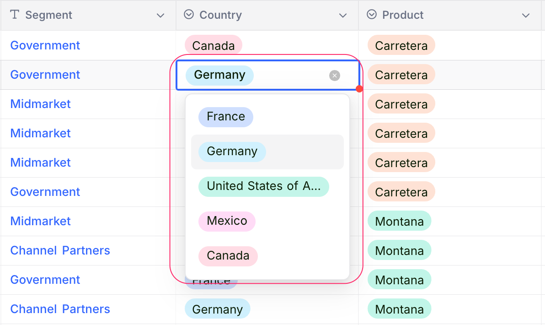
Task: Select Canada in the open options list
Action: (x=228, y=256)
